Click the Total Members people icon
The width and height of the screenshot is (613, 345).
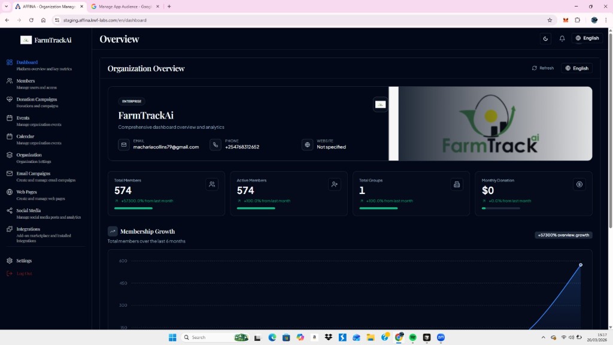(212, 184)
